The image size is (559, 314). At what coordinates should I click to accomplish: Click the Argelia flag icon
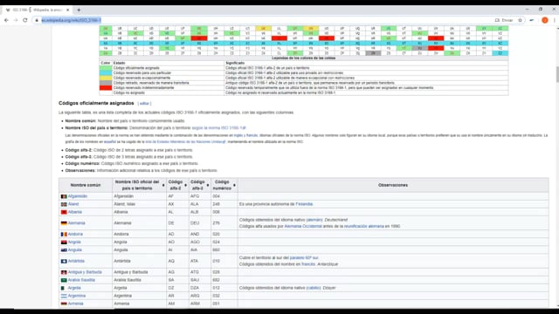[x=63, y=288]
